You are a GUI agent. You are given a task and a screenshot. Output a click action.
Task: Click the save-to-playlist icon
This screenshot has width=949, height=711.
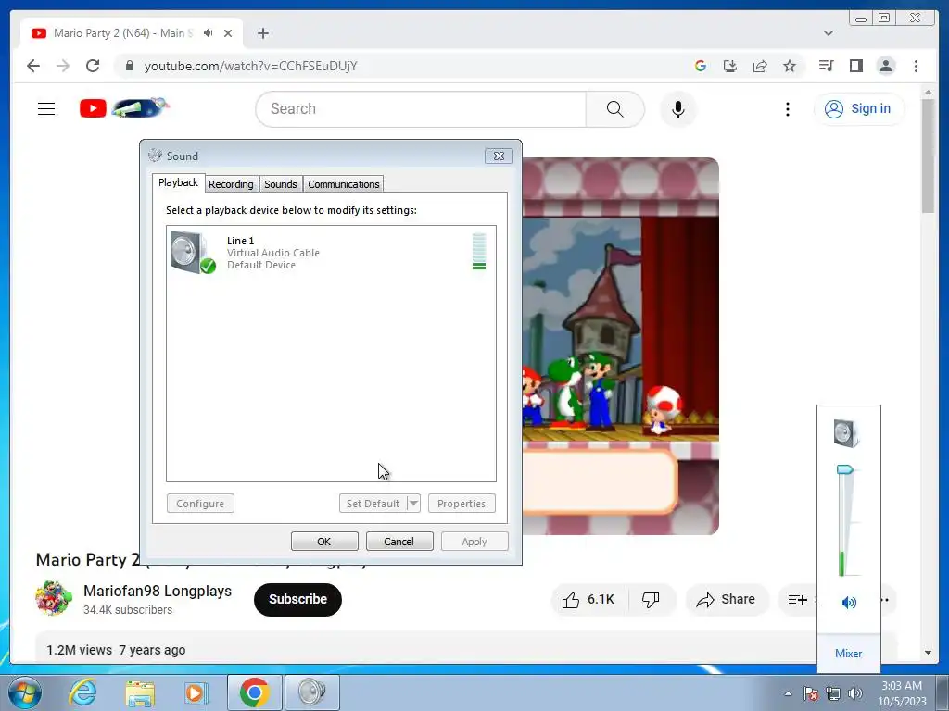coord(797,599)
